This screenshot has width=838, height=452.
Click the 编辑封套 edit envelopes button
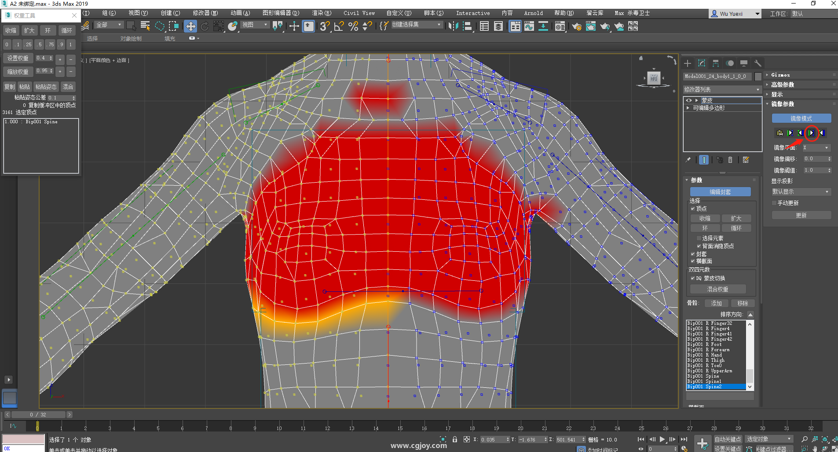[x=720, y=192]
